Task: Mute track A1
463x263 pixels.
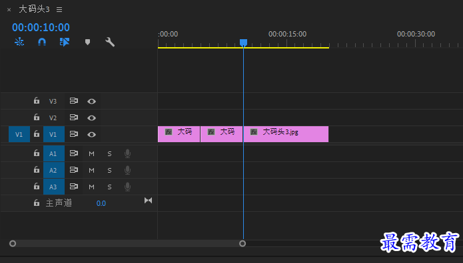Action: pos(91,153)
